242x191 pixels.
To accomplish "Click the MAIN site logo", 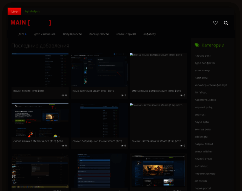I will point(31,23).
